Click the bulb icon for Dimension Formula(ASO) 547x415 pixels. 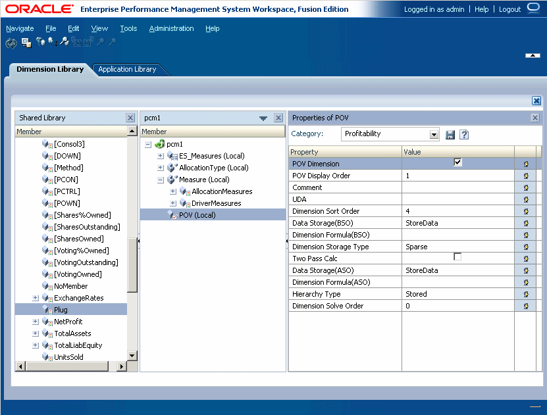tap(526, 283)
